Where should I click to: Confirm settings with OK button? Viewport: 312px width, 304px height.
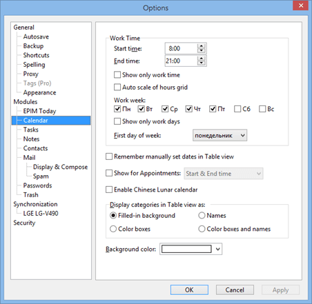click(x=189, y=290)
